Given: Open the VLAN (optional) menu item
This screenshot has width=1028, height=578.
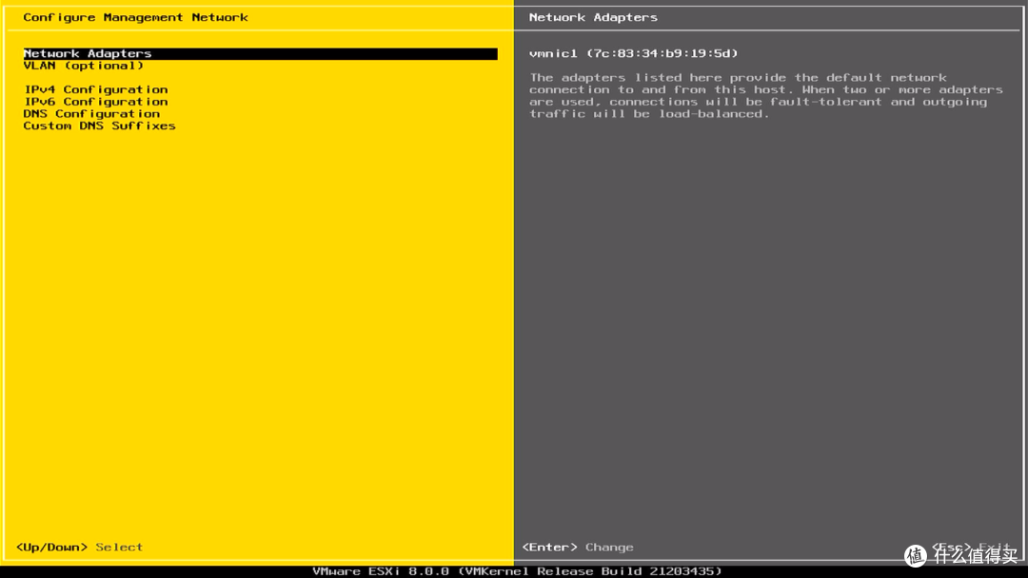Looking at the screenshot, I should coord(84,67).
